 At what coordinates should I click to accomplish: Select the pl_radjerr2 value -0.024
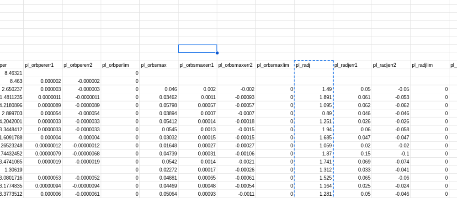[391, 186]
